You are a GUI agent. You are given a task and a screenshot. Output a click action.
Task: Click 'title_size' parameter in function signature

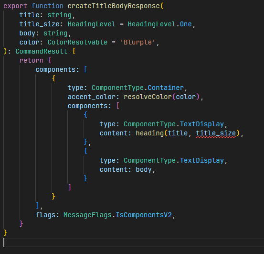40,24
